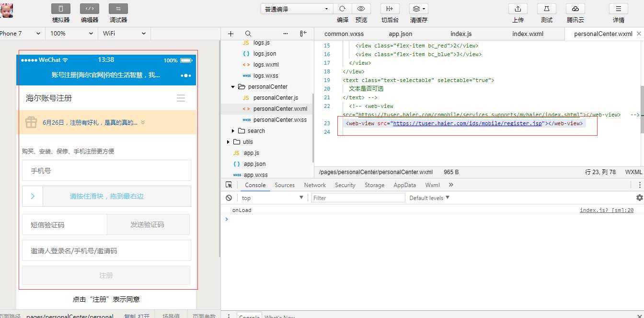644x318 pixels.
Task: Open Tencent Cloud (腾讯云) icon
Action: coord(575,9)
